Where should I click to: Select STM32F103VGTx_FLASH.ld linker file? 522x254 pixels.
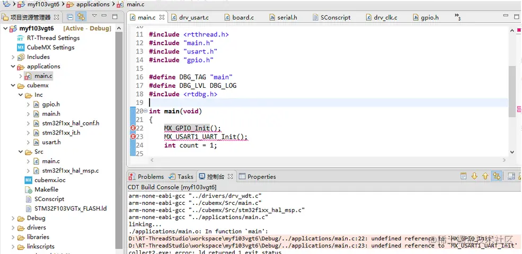click(x=70, y=209)
